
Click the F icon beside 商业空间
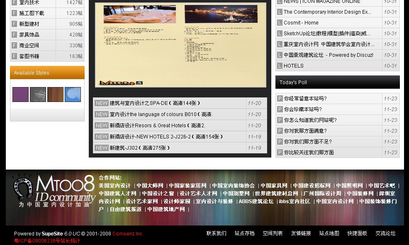point(15,45)
